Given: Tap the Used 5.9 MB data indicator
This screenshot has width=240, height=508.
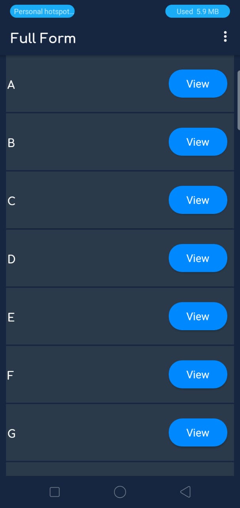Looking at the screenshot, I should [198, 12].
